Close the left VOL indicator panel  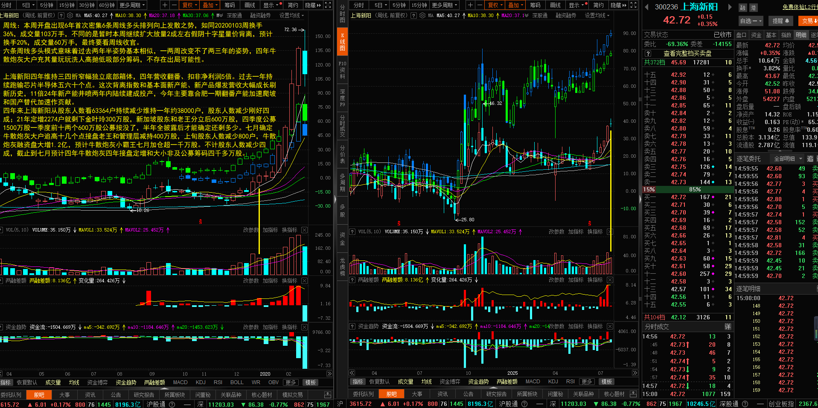pyautogui.click(x=304, y=230)
